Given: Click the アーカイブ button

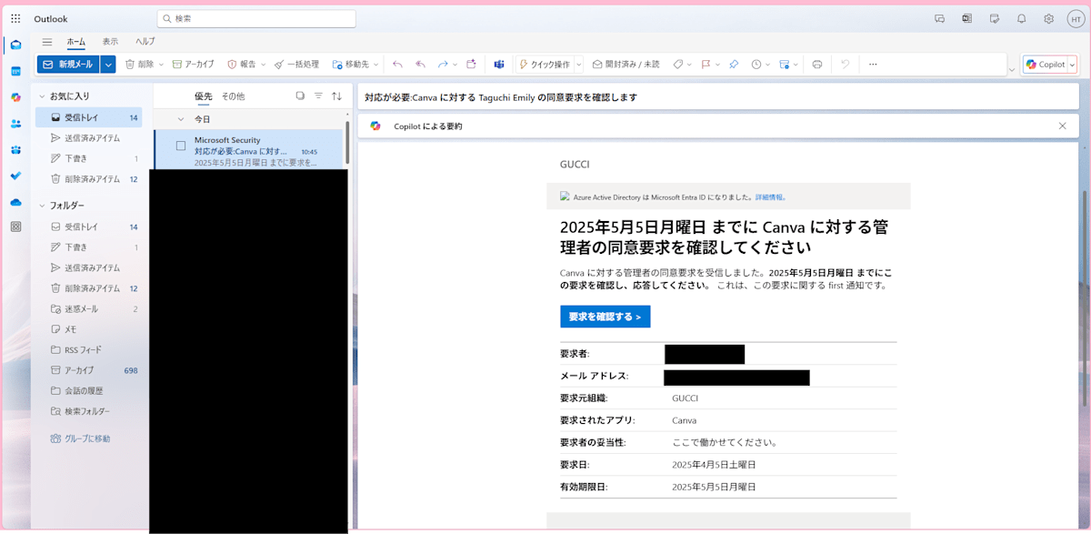Looking at the screenshot, I should [194, 65].
